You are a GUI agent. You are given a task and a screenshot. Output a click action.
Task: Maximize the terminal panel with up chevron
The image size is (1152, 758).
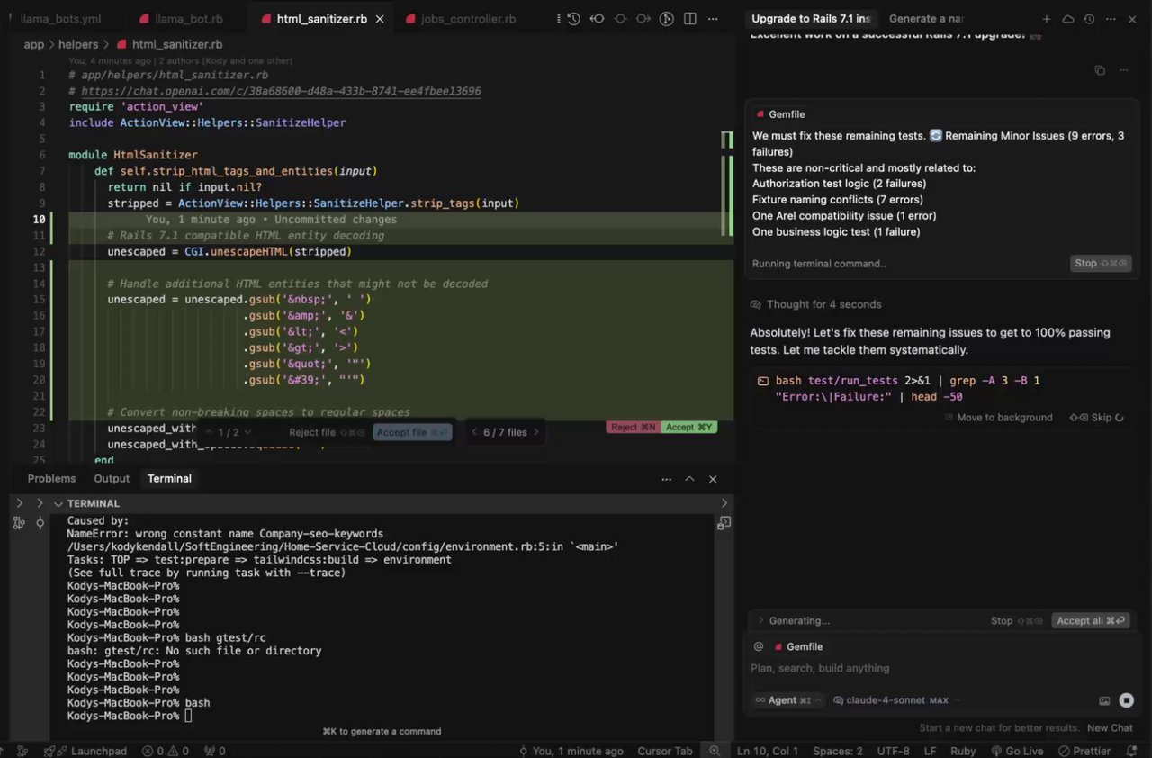coord(689,479)
